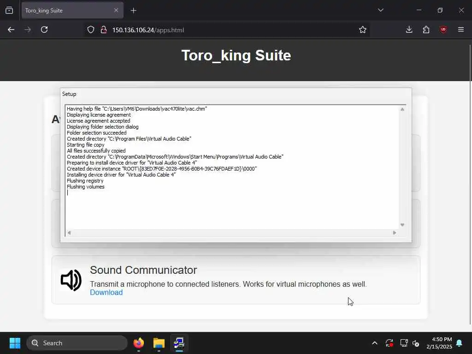Click the "Displaying license agreement" line
This screenshot has width=472, height=354.
99,115
